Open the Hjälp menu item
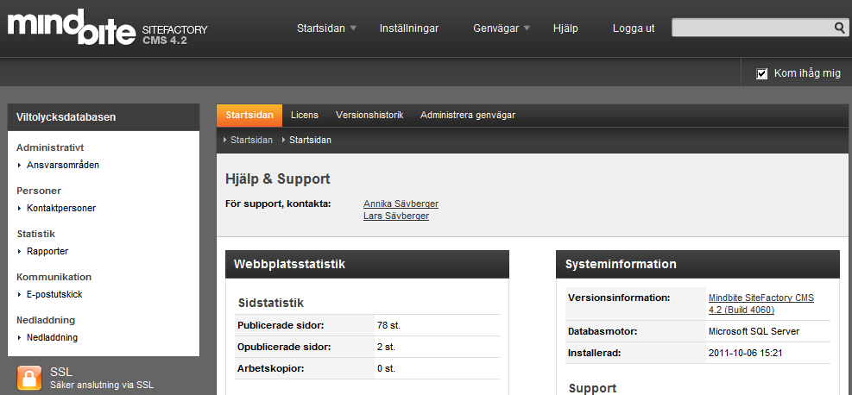Viewport: 852px width, 395px height. (565, 28)
